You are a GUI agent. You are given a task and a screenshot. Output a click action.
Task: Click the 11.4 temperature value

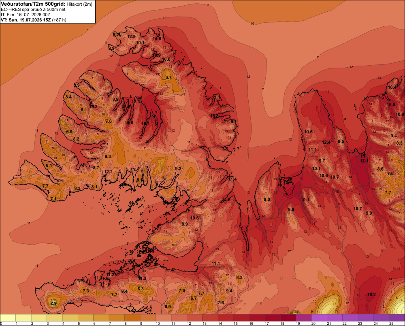(x=232, y=179)
